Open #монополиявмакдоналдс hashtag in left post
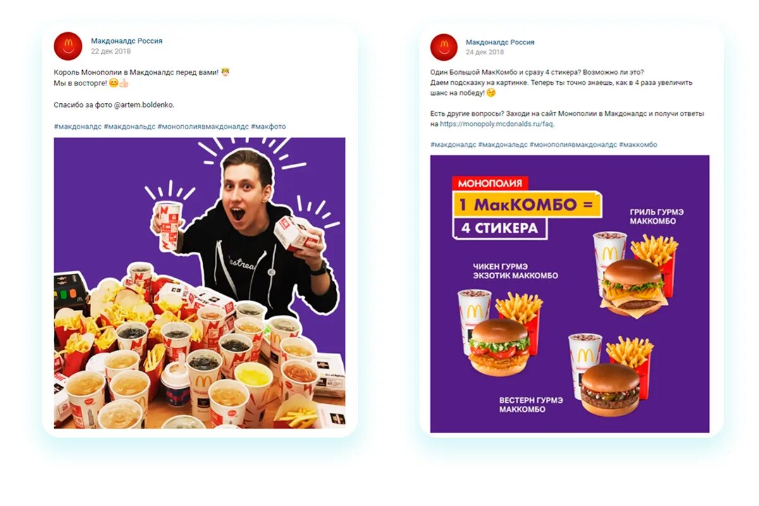Image resolution: width=759 pixels, height=506 pixels. [x=203, y=126]
